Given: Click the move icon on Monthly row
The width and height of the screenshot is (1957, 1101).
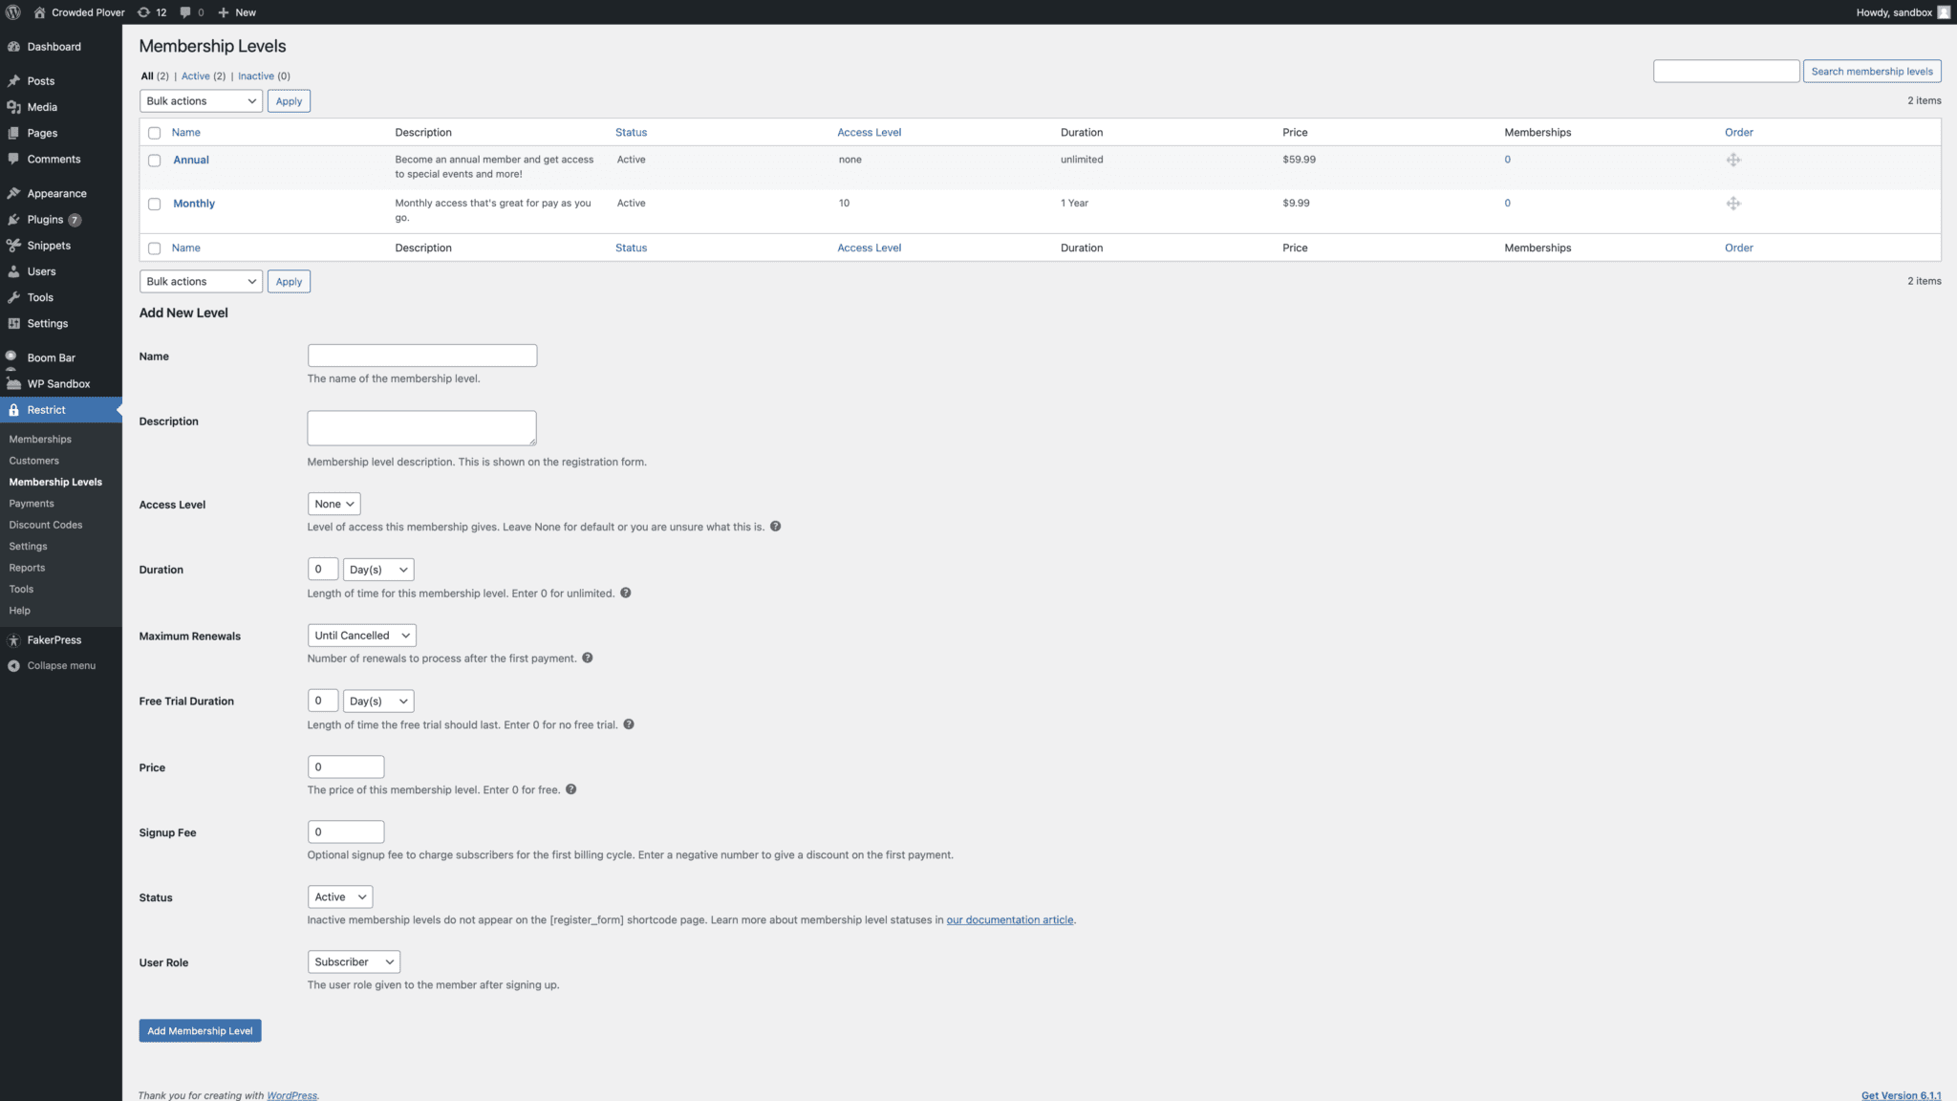Looking at the screenshot, I should [1733, 204].
